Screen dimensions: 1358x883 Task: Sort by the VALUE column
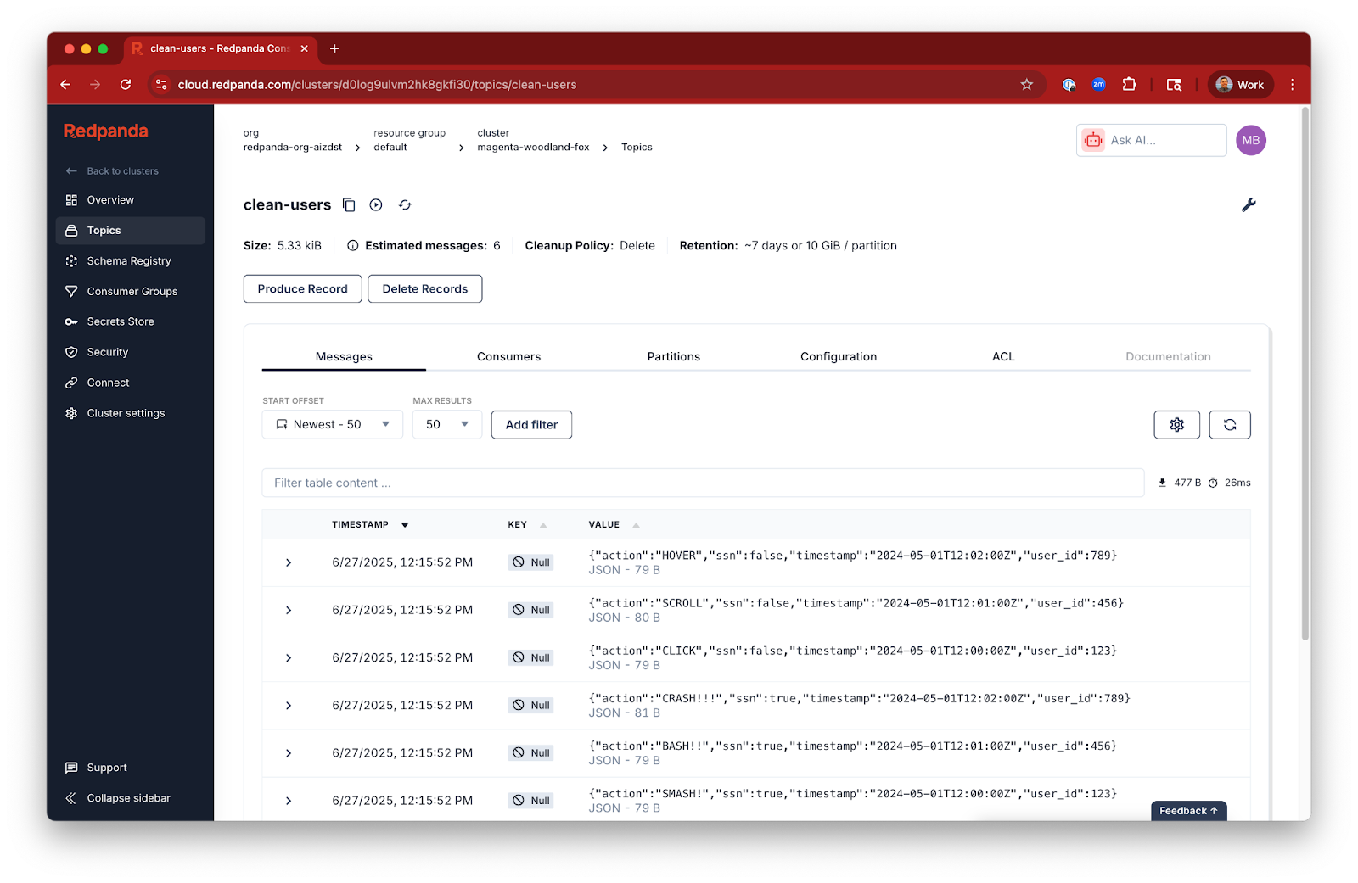pyautogui.click(x=614, y=524)
